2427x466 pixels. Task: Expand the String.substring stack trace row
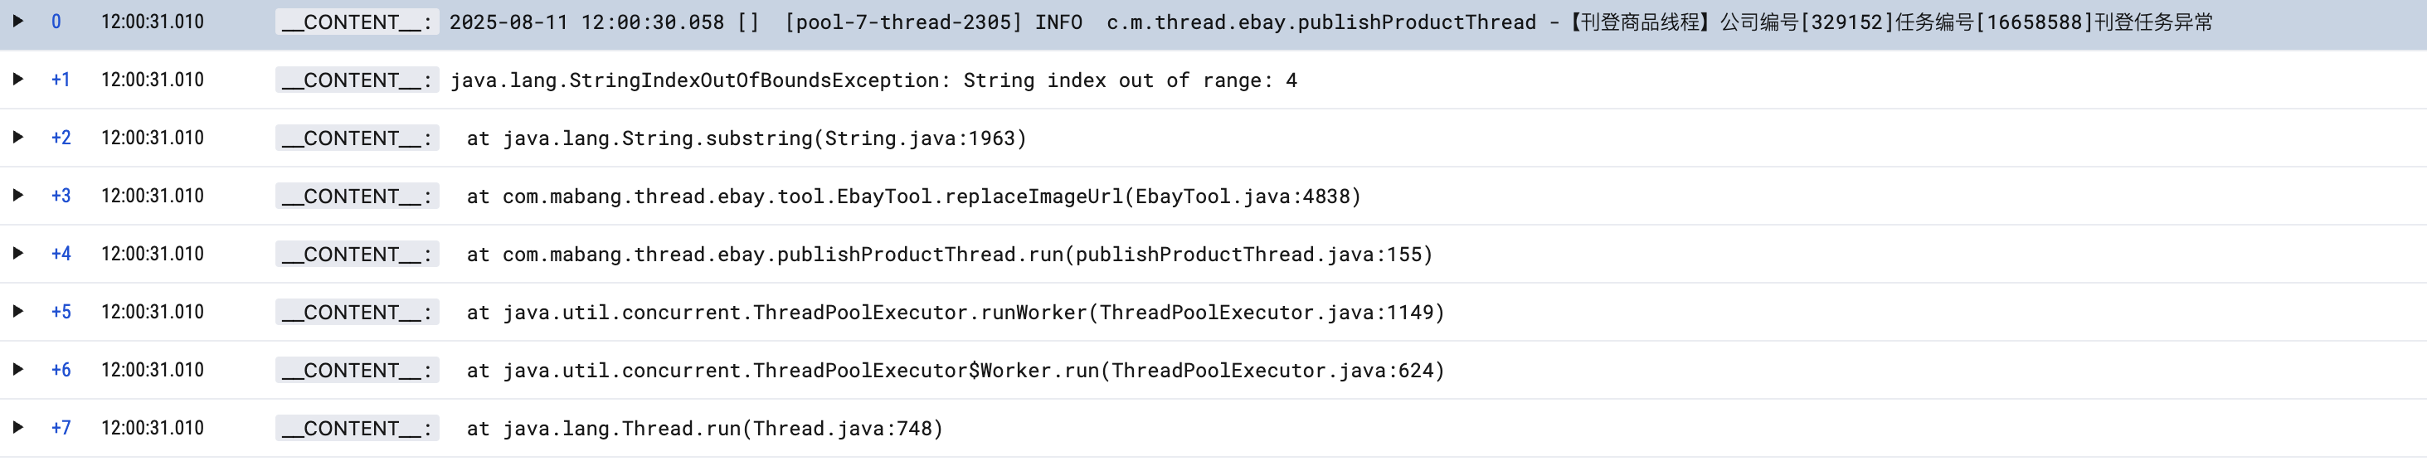click(18, 138)
